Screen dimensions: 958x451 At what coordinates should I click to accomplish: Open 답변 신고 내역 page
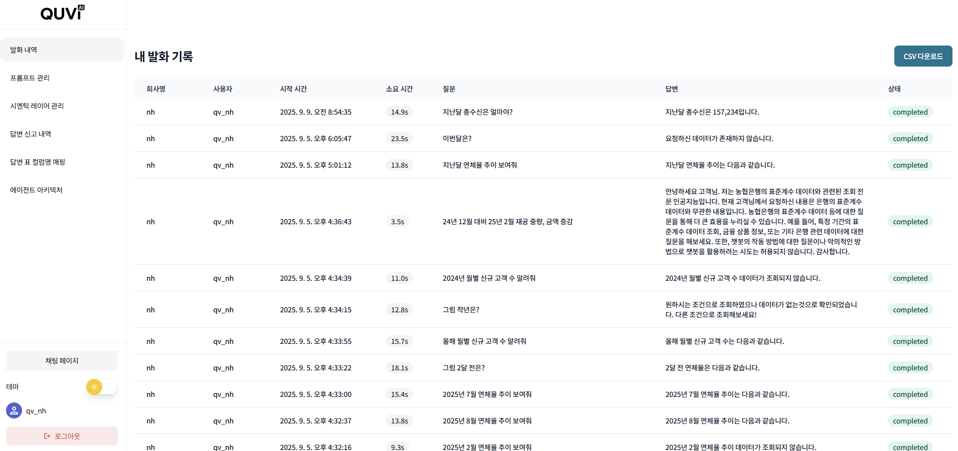click(x=31, y=134)
